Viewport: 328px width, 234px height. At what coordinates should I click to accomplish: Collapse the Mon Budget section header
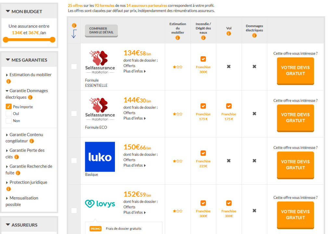pos(27,11)
